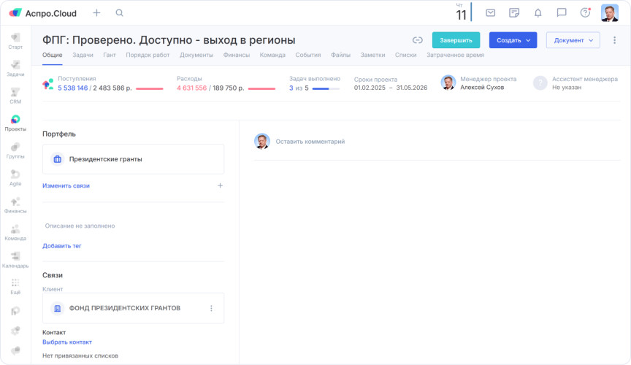
Task: Open the mail envelope icon
Action: (491, 13)
